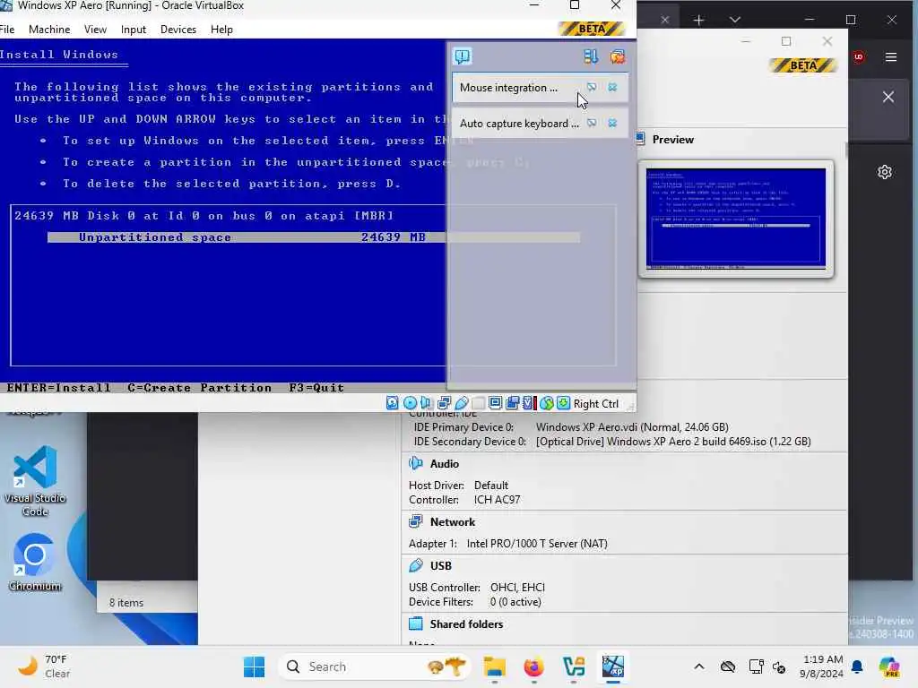Expand the Auto capture keyboard notification
Viewport: 918px width, 688px height.
(x=519, y=124)
